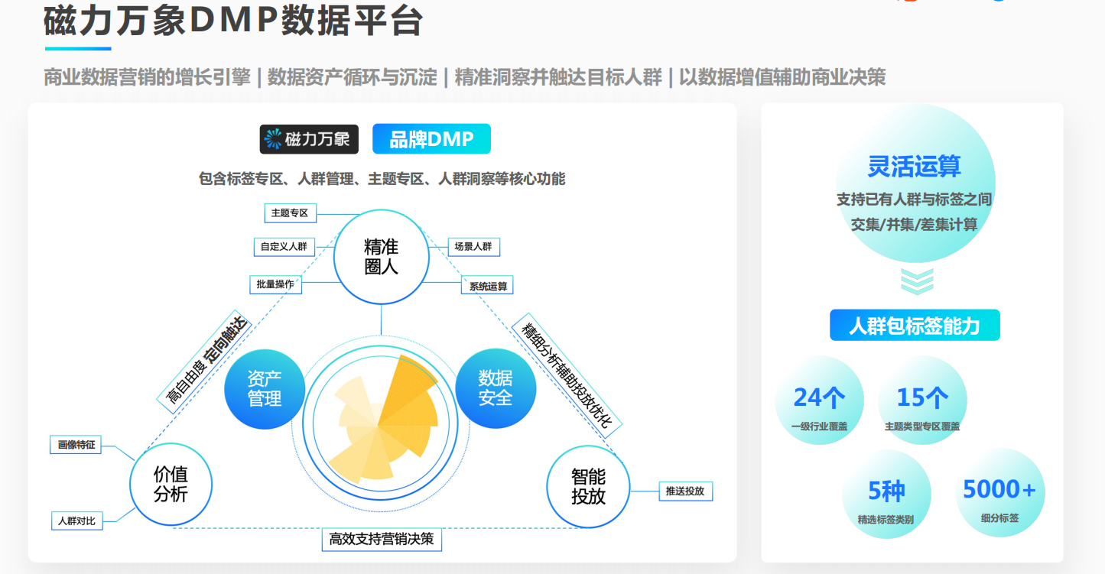The image size is (1105, 574).
Task: Select the 精准圈人 circle
Action: pyautogui.click(x=381, y=258)
